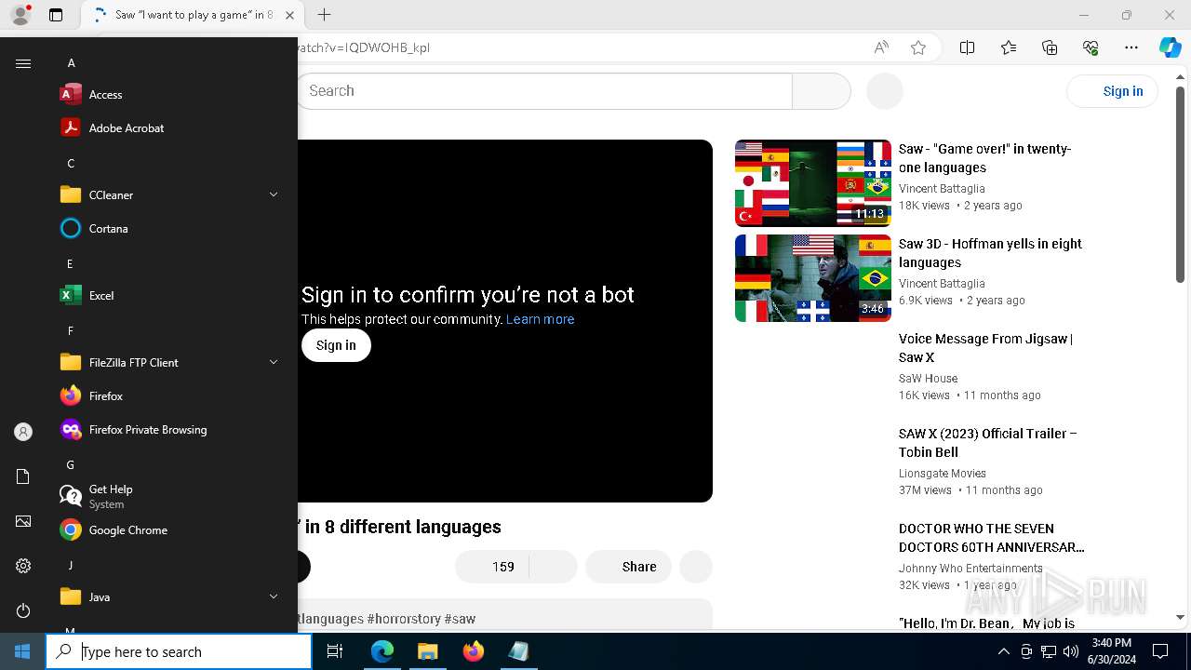Open the volume control in system tray
1191x670 pixels.
1070,651
